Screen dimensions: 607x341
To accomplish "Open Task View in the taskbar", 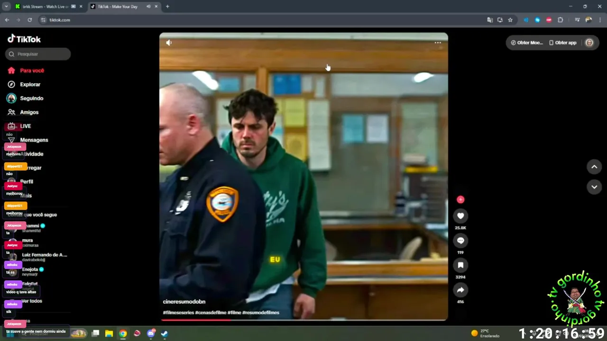I will 95,333.
